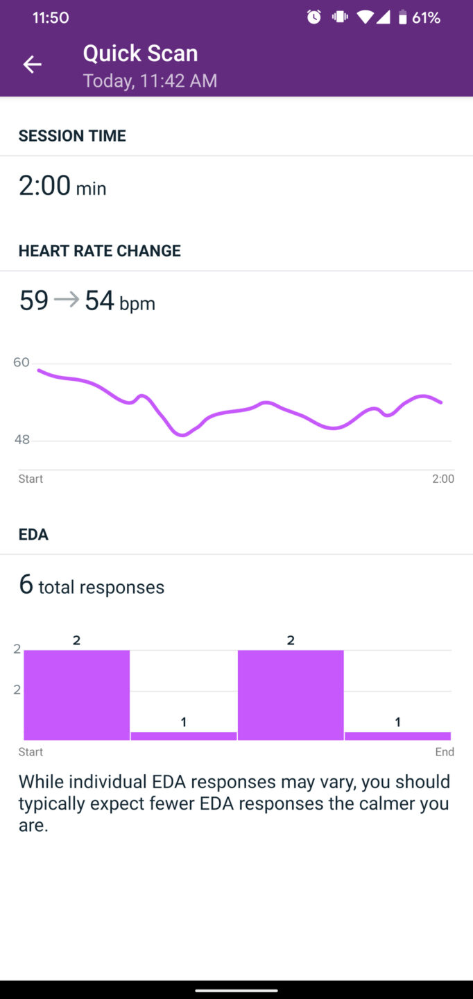Tap the vibrate mode icon in status bar
The height and width of the screenshot is (999, 473).
click(x=339, y=17)
